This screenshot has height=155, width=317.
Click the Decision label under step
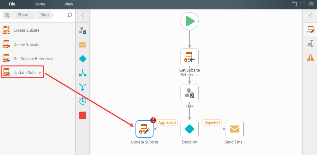click(190, 142)
